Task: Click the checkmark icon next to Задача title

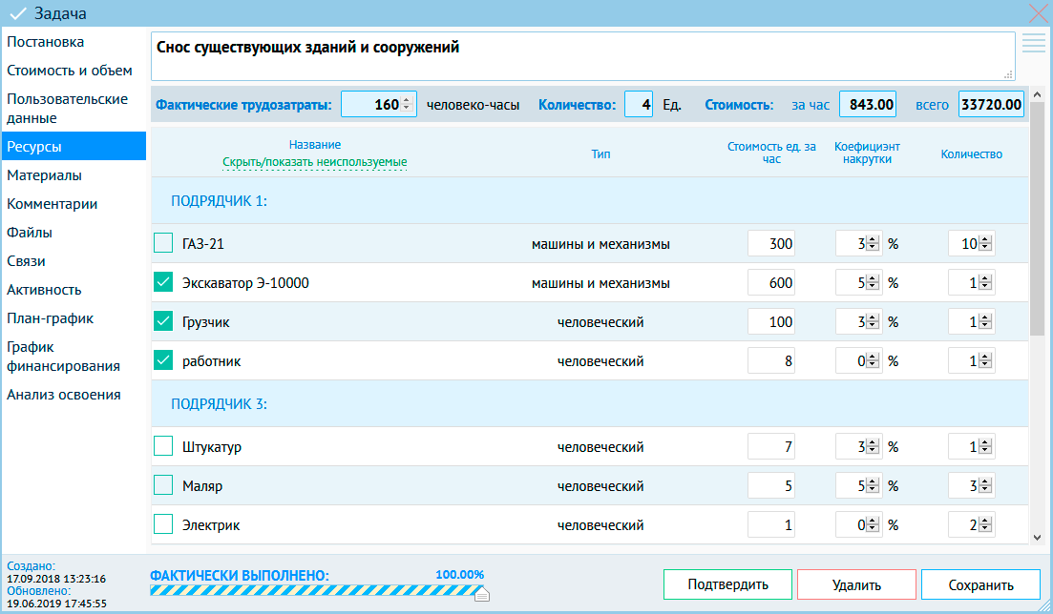Action: 18,13
